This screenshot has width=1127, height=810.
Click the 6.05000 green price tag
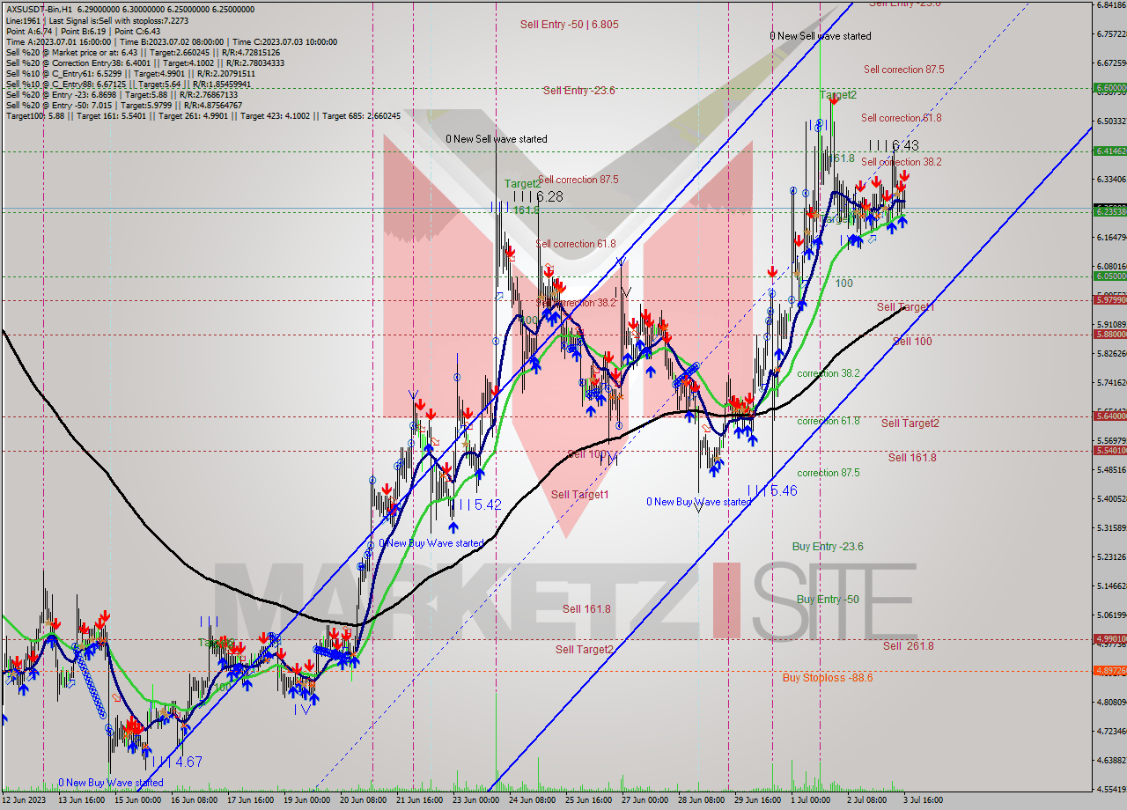(1109, 276)
